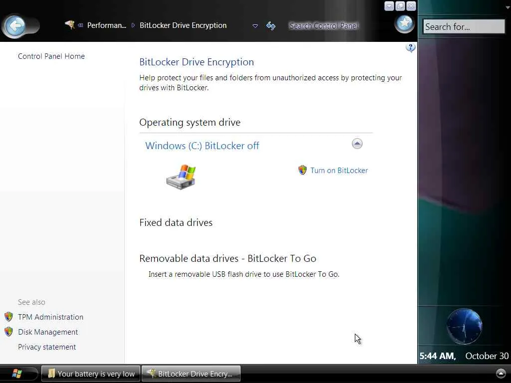Click the 5:44 AM time display

[x=437, y=356]
